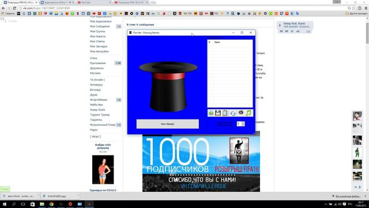Click the Online status badge bottom-left
The height and width of the screenshot is (208, 369).
pyautogui.click(x=5, y=189)
